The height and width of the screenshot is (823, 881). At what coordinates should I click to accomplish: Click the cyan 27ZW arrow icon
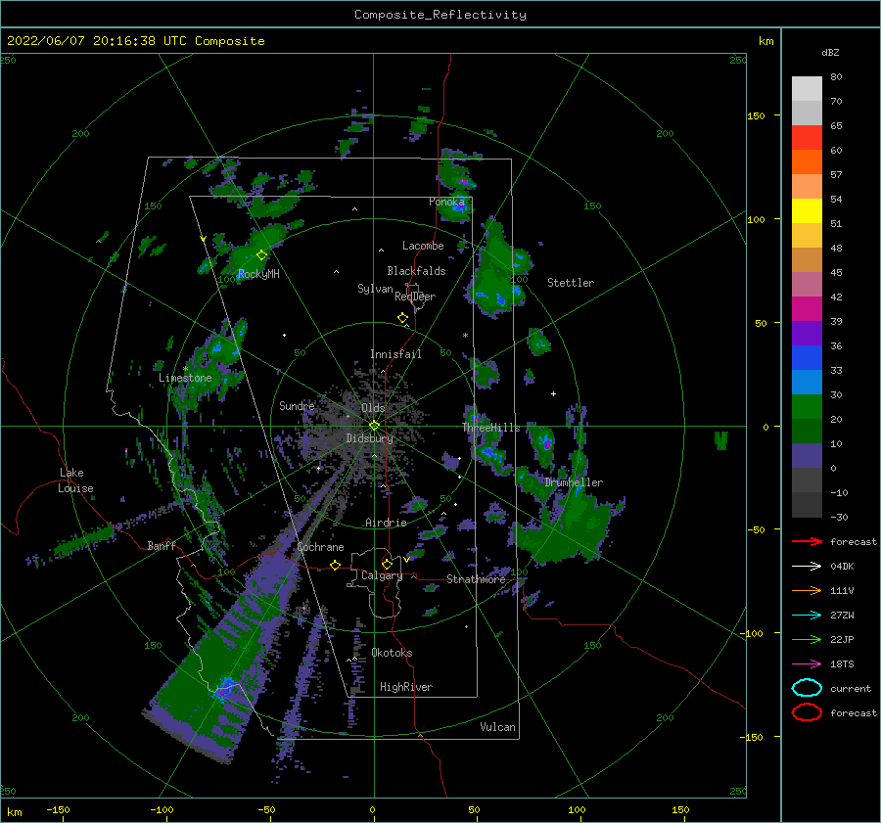tap(807, 616)
